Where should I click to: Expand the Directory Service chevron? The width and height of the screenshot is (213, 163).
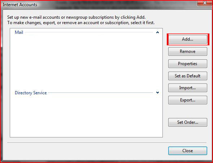click(x=157, y=92)
